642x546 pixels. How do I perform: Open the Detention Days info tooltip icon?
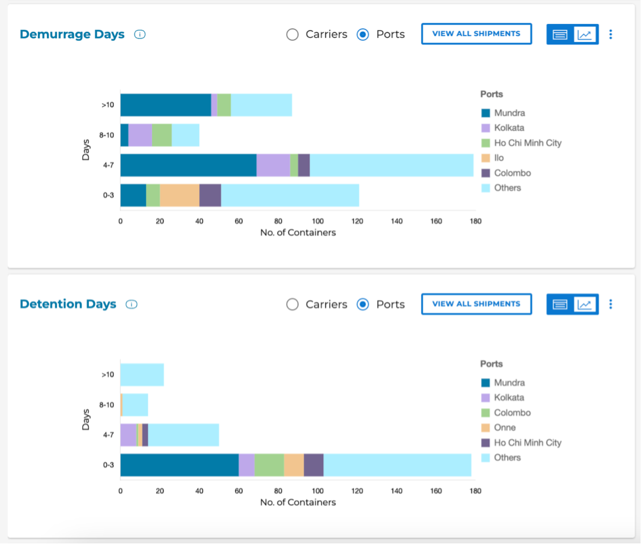(131, 304)
